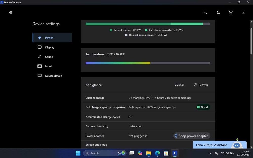
Task: Click the taskbar Search box
Action: (x=105, y=153)
